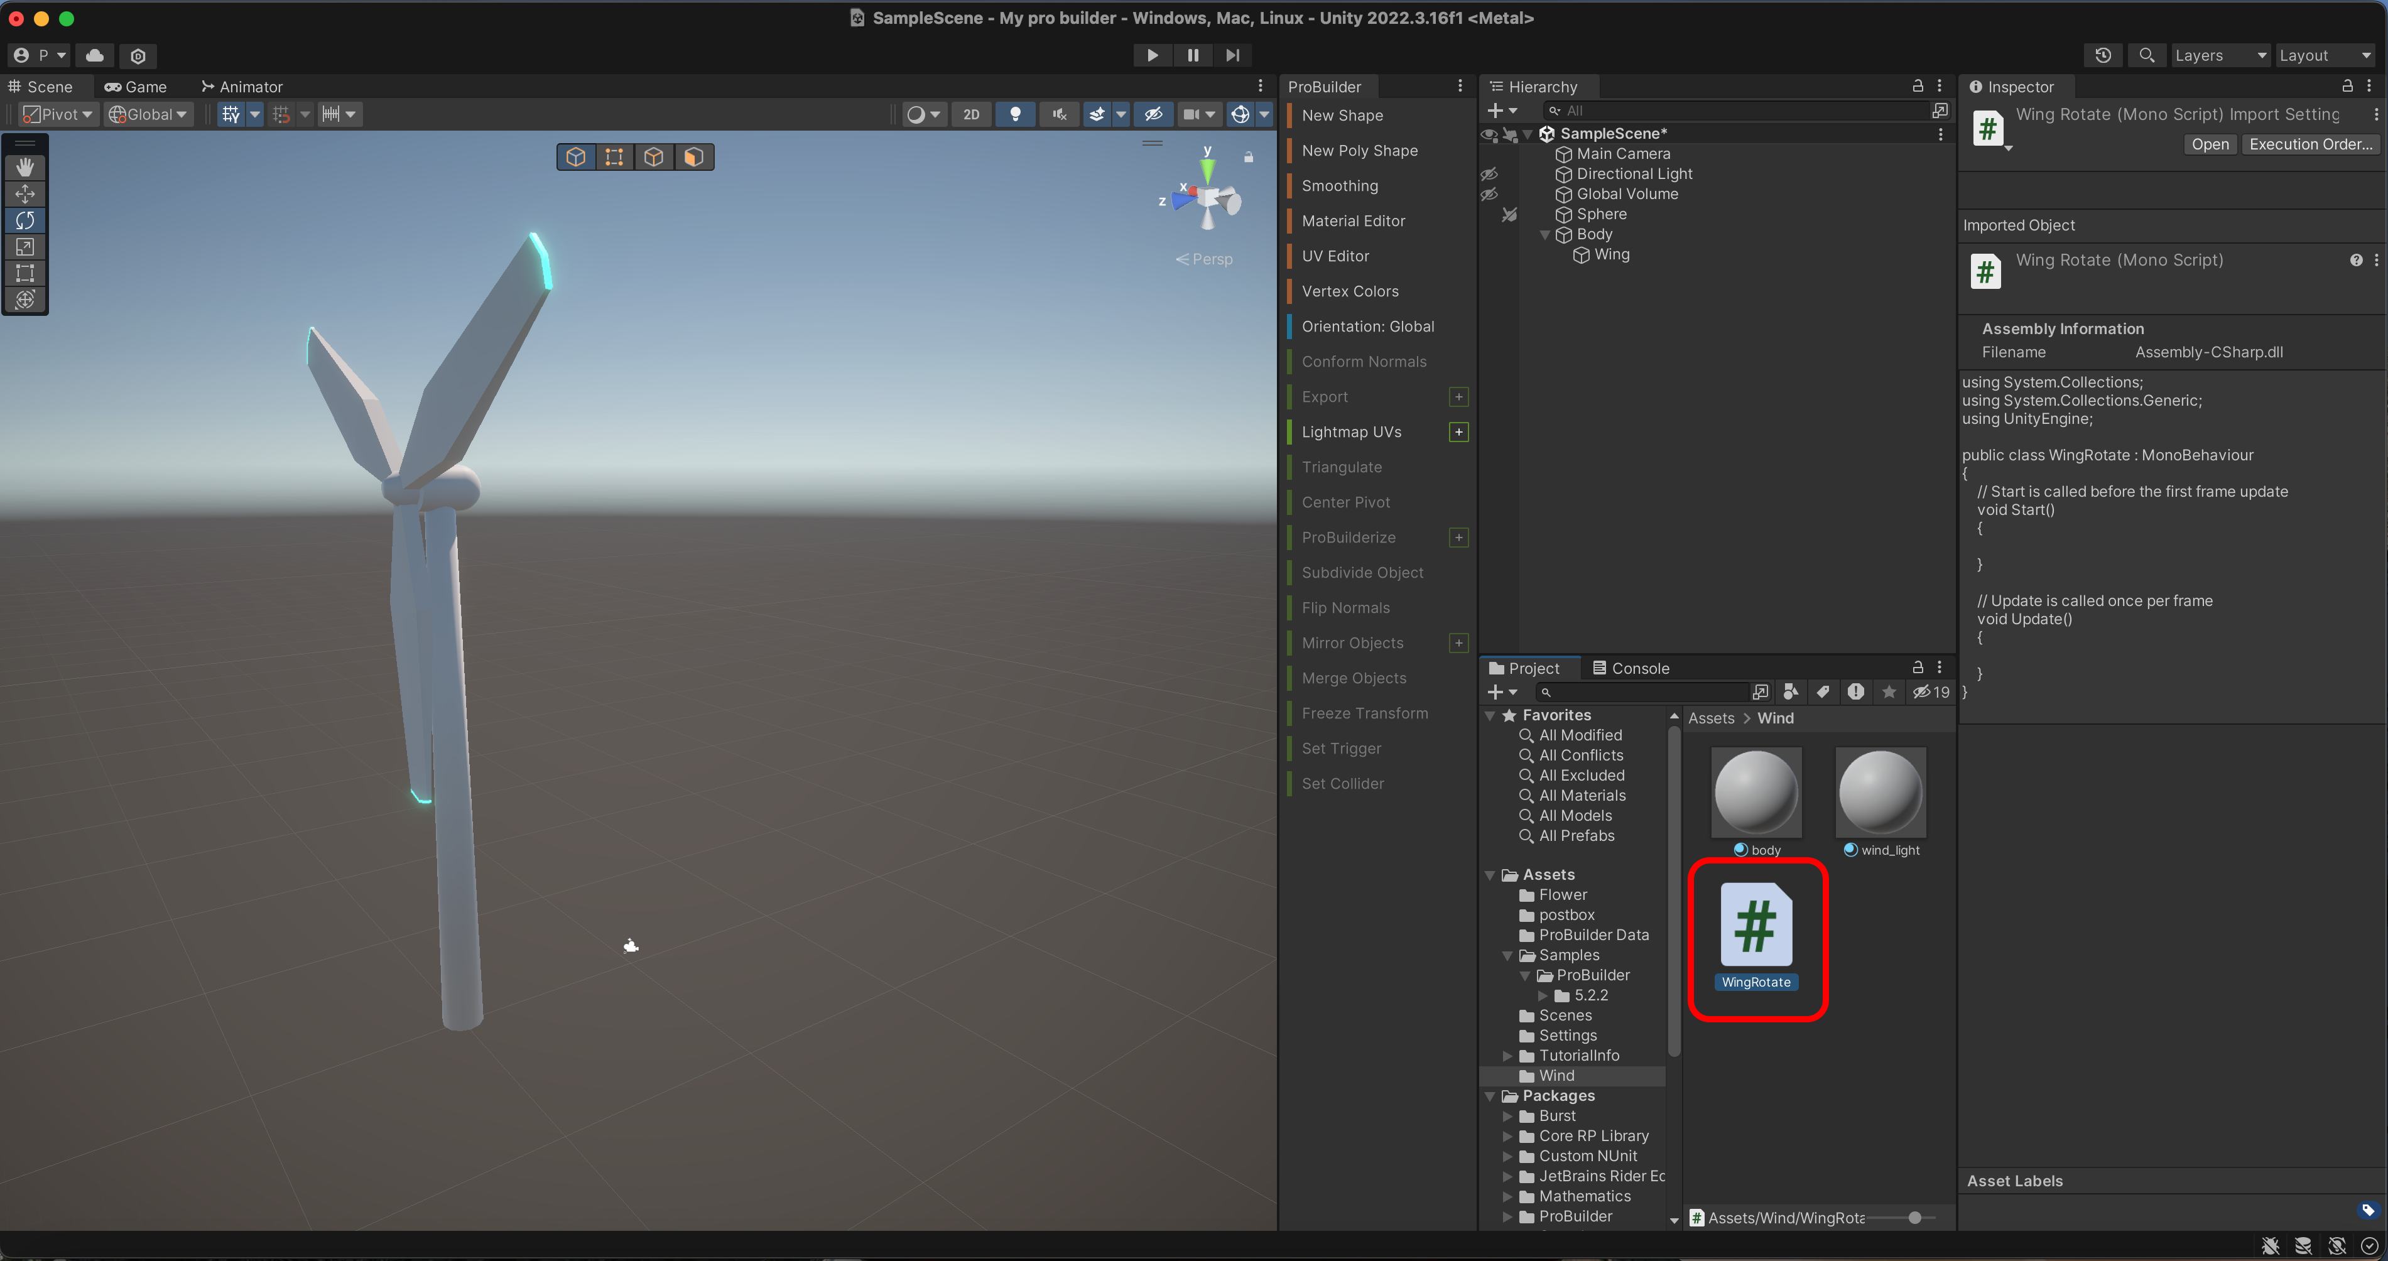This screenshot has height=1261, width=2388.
Task: Open the Pivot handle position dropdown
Action: [x=59, y=114]
